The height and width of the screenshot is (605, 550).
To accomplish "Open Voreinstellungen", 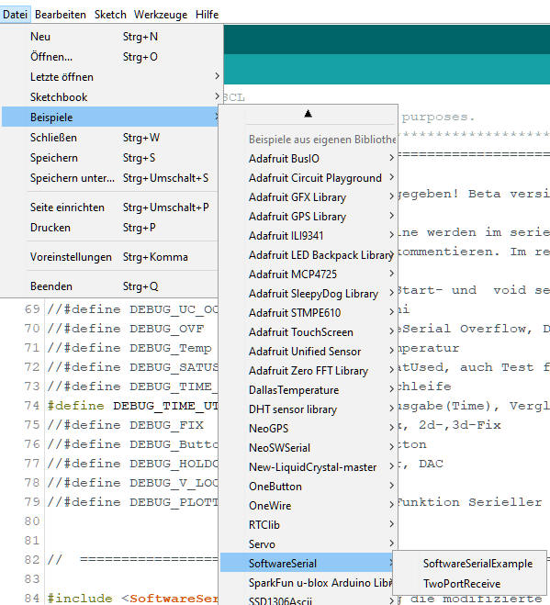I will coord(110,256).
